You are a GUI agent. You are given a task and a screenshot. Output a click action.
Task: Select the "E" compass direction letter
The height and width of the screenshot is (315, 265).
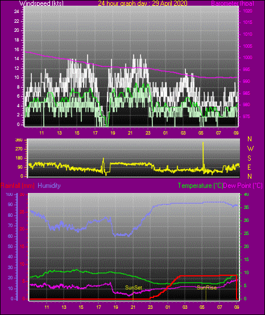(x=249, y=167)
